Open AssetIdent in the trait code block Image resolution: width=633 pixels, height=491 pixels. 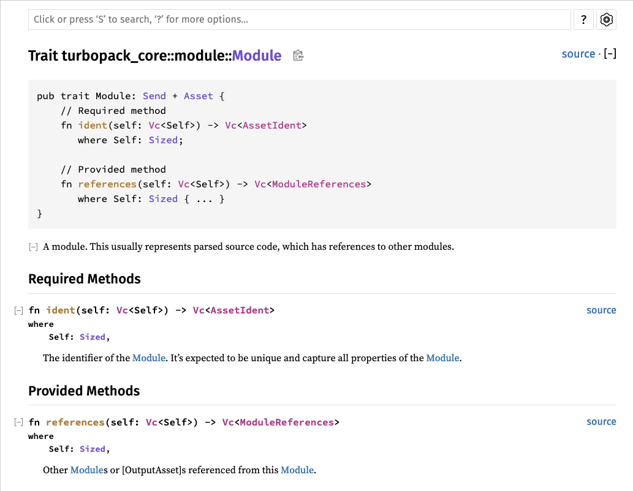[272, 126]
